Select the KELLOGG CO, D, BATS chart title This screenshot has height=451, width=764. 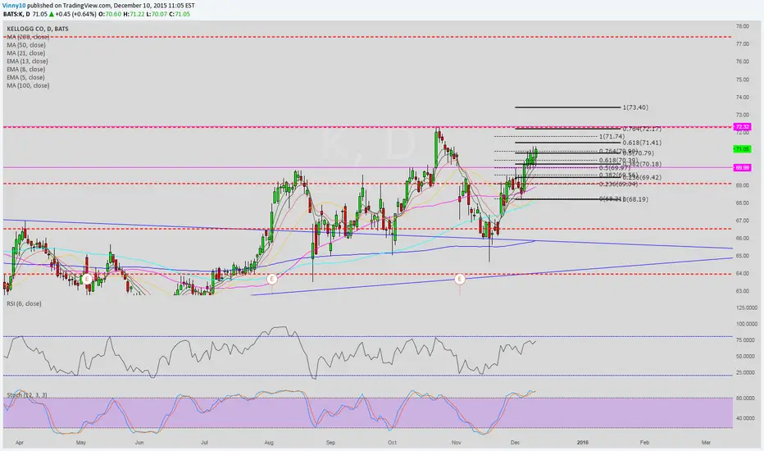(x=38, y=29)
